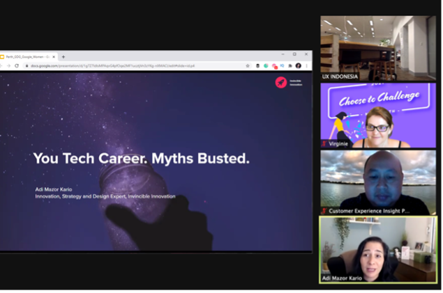Reload the Google Slides page
The height and width of the screenshot is (293, 443).
tap(17, 65)
